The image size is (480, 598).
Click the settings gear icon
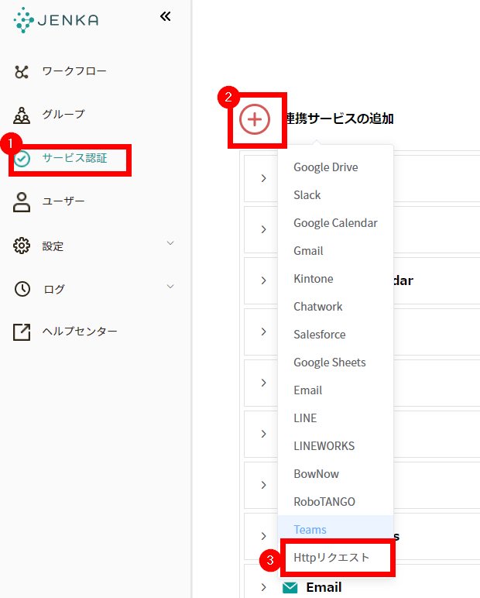pos(22,246)
